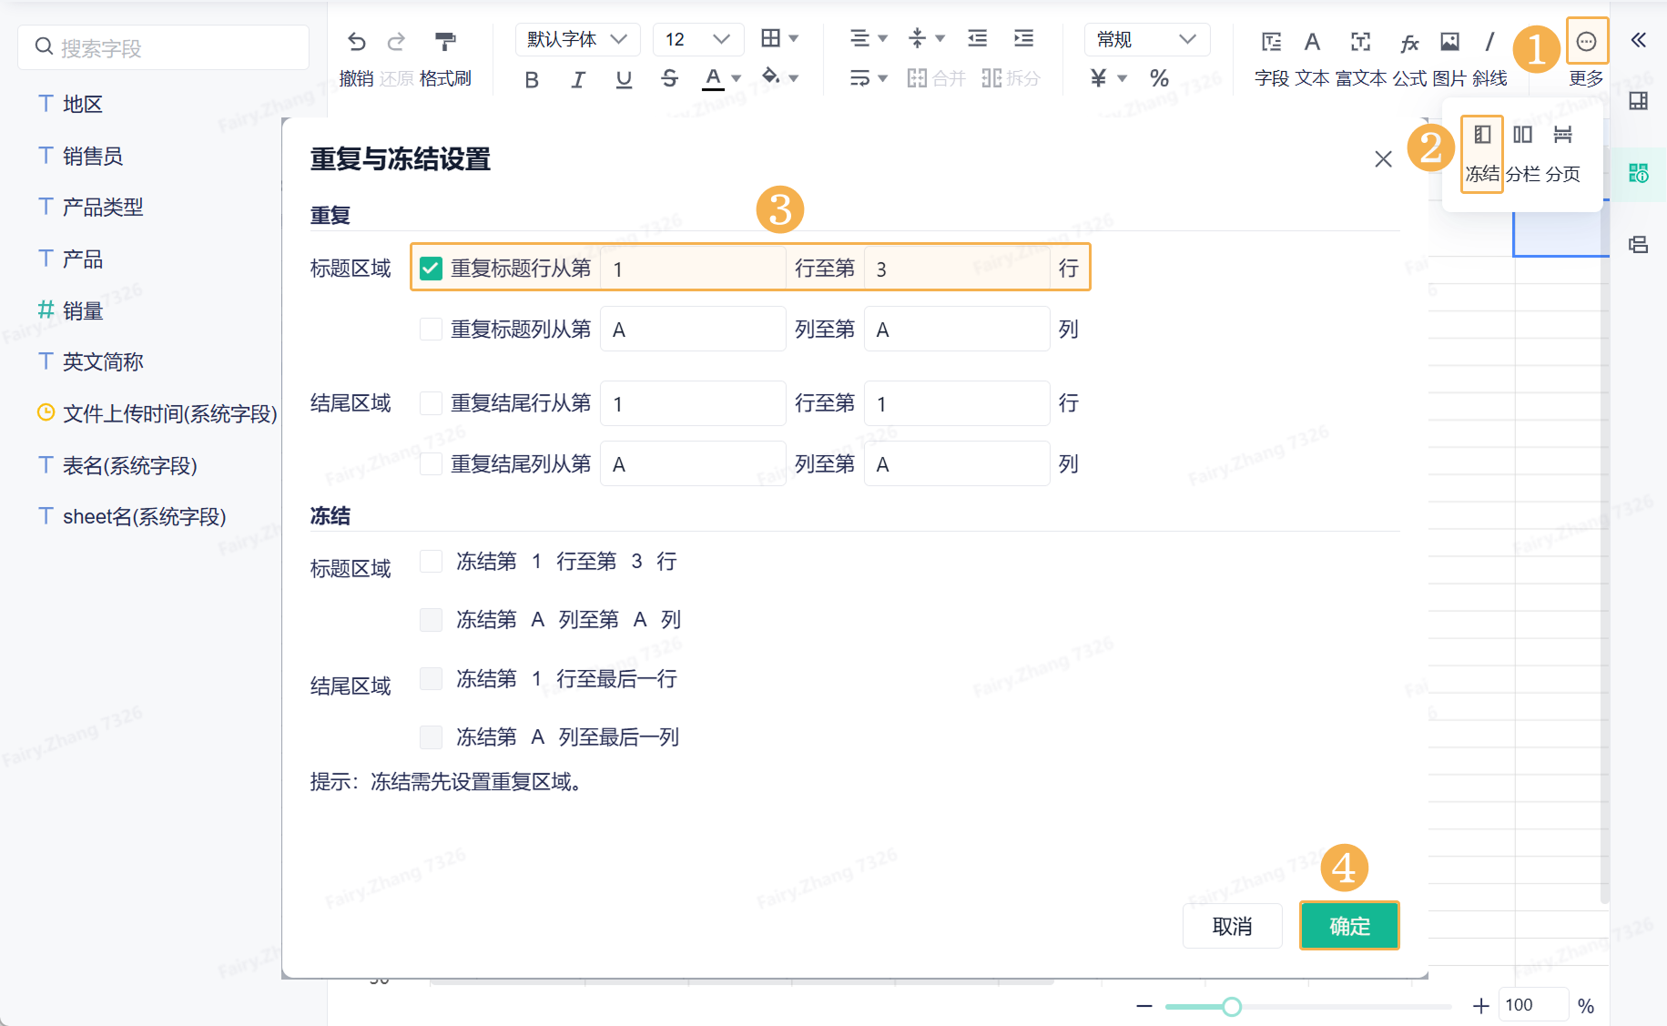Click the title row end field showing 3
The image size is (1667, 1026).
(957, 269)
